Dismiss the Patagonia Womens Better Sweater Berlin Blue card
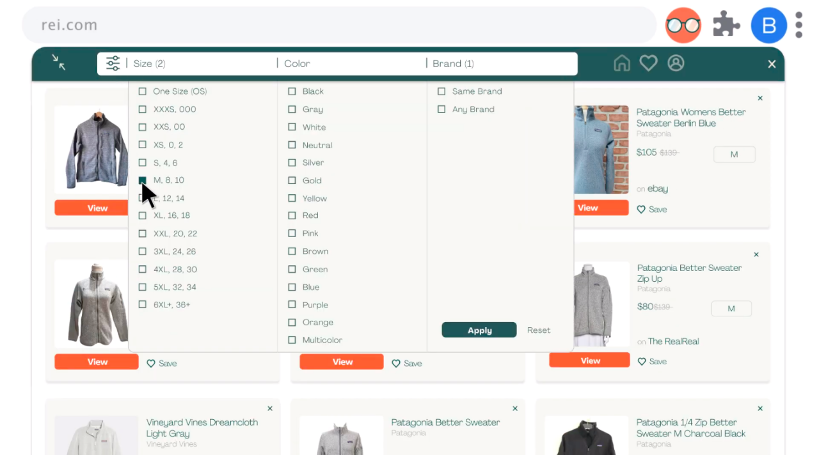The height and width of the screenshot is (455, 819). pyautogui.click(x=760, y=98)
